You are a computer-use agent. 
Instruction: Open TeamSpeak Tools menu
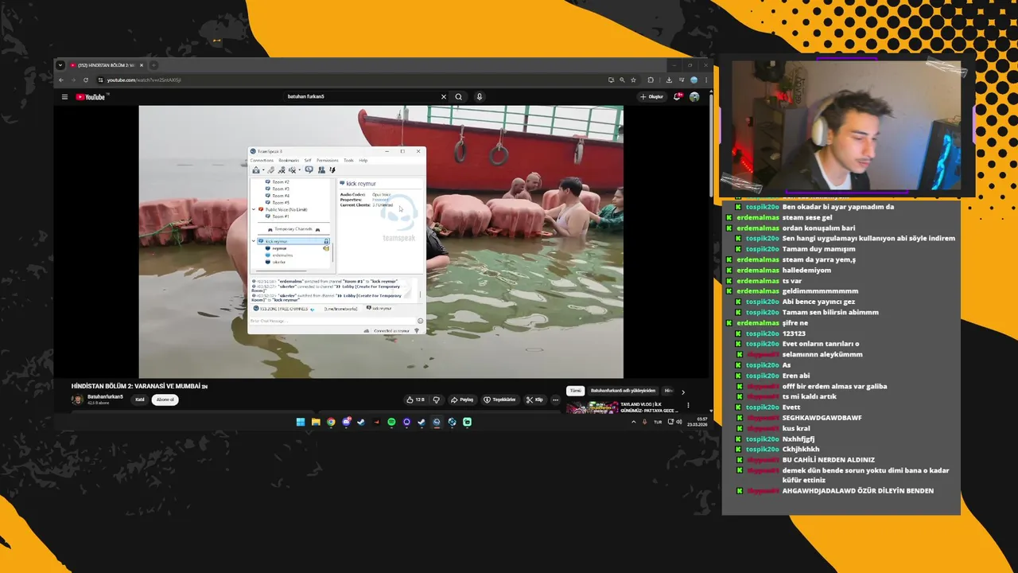348,161
